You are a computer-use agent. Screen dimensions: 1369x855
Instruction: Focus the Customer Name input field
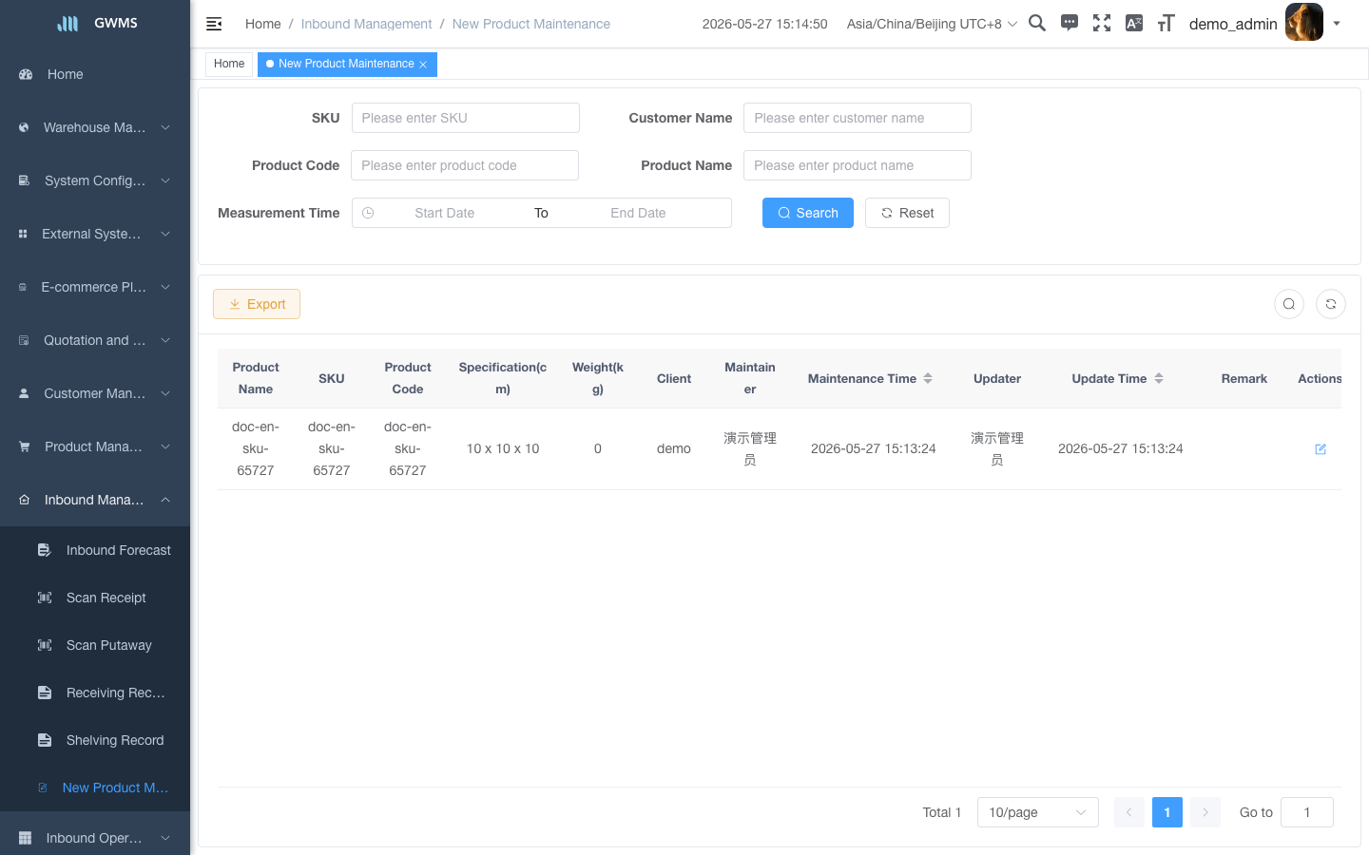[858, 118]
